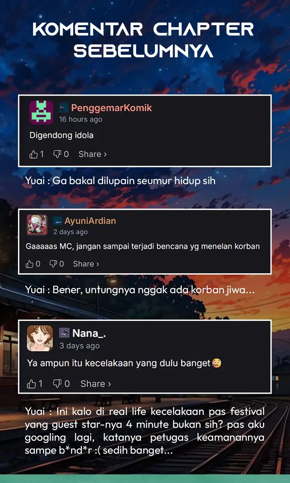Expand Share on AyuniArdian's comment
The width and height of the screenshot is (290, 483).
[x=86, y=264]
